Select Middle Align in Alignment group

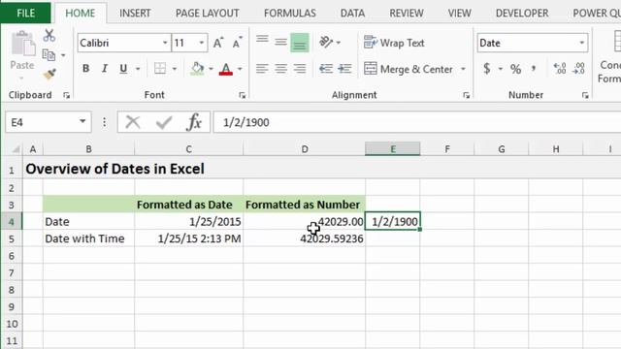[x=280, y=43]
